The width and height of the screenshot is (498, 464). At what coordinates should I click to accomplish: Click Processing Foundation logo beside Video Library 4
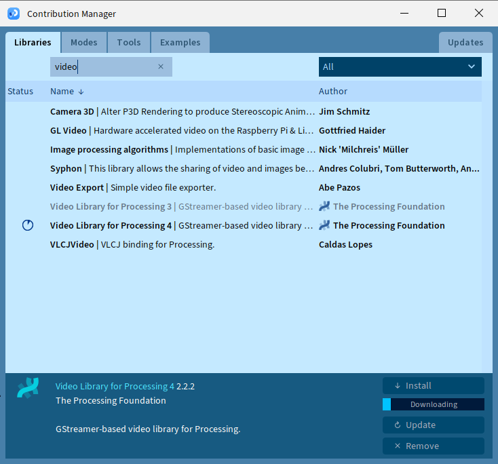tap(324, 225)
